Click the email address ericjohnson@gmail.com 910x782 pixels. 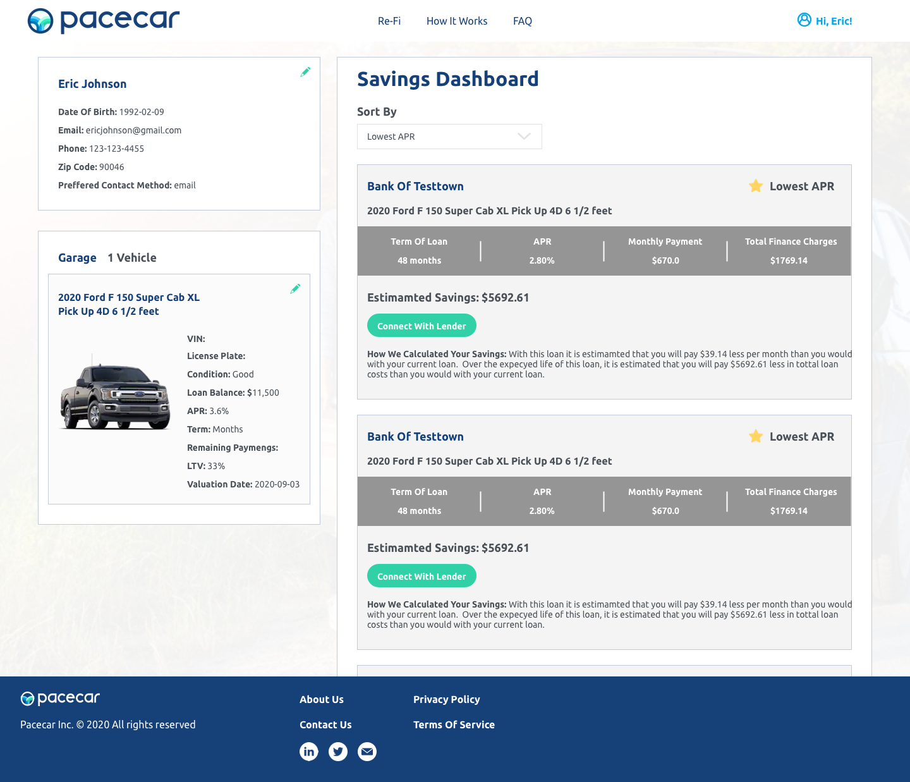pos(133,130)
